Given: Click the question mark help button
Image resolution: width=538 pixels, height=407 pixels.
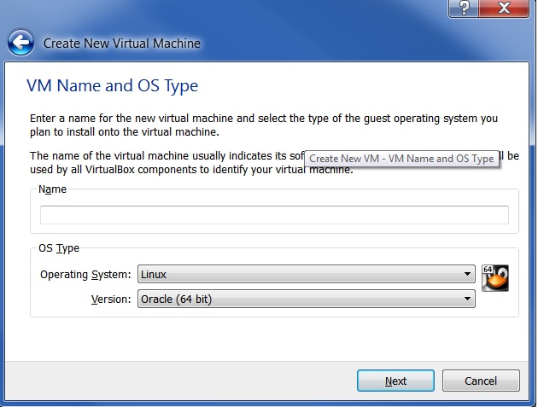Looking at the screenshot, I should pos(463,8).
